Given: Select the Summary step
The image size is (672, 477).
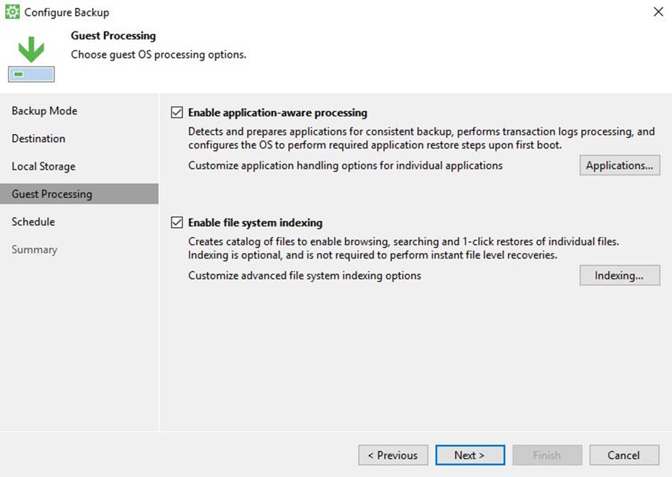Looking at the screenshot, I should click(x=34, y=249).
